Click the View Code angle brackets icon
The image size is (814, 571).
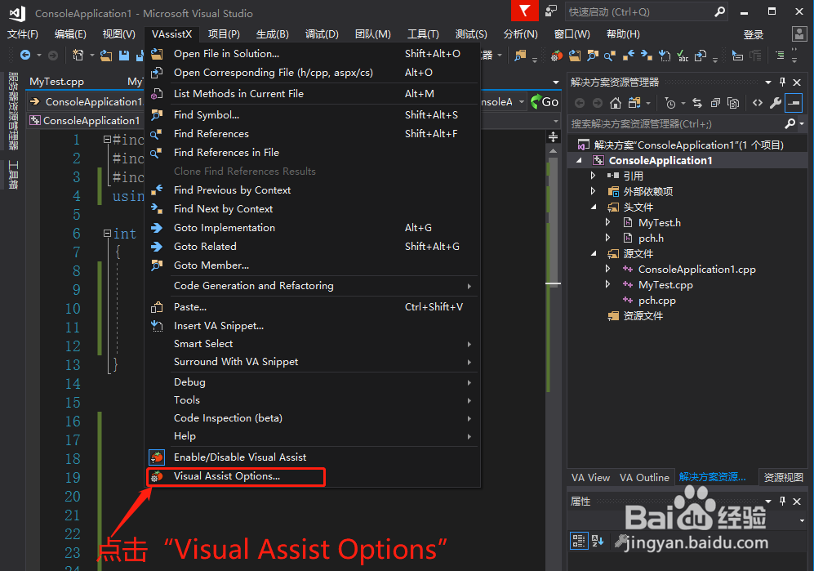click(758, 103)
